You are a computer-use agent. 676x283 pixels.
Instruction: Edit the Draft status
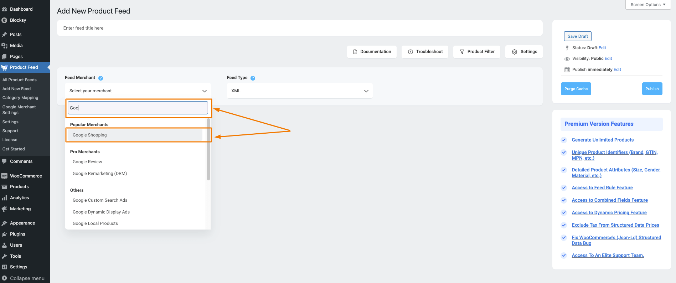click(x=602, y=48)
